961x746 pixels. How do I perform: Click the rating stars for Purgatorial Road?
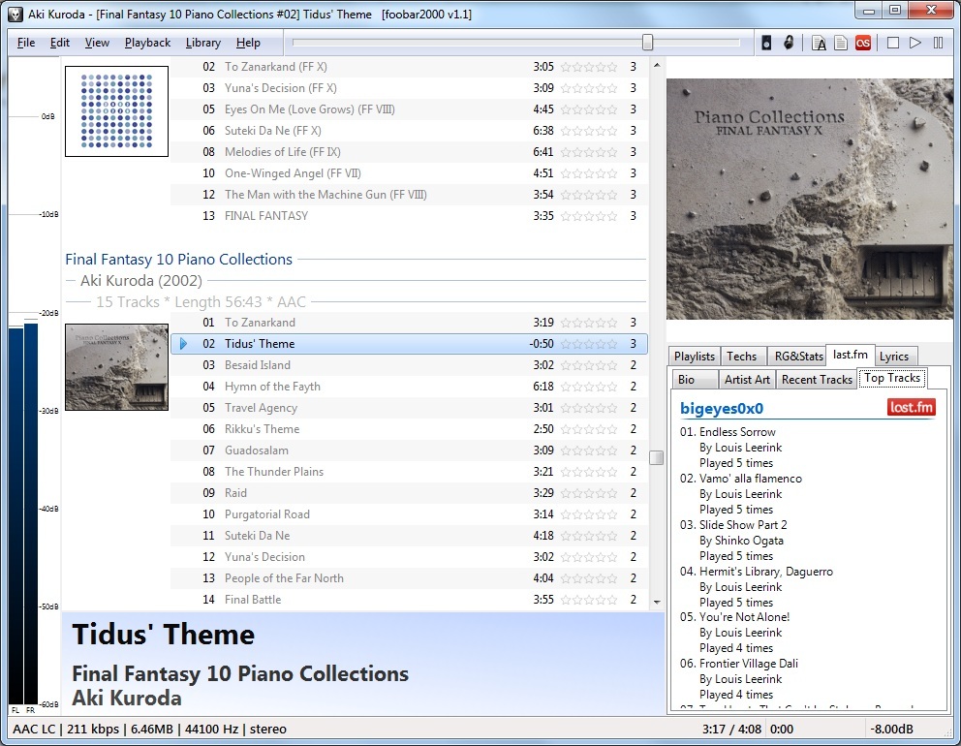pyautogui.click(x=589, y=514)
